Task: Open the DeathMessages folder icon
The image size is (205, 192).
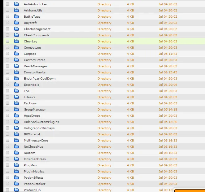Action: coord(16,66)
